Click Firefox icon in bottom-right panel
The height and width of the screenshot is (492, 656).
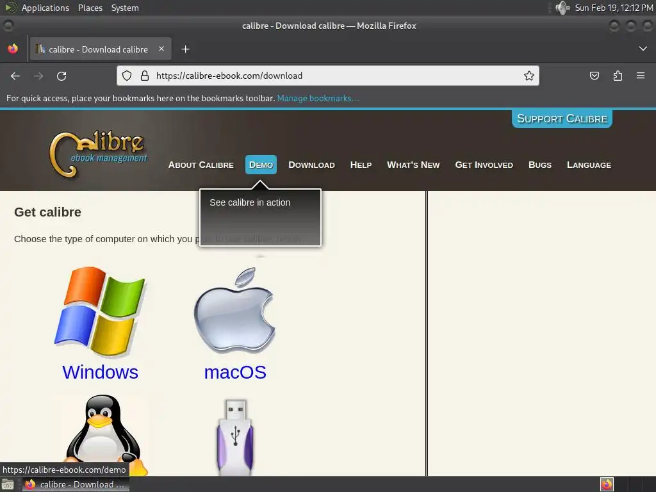click(x=607, y=484)
